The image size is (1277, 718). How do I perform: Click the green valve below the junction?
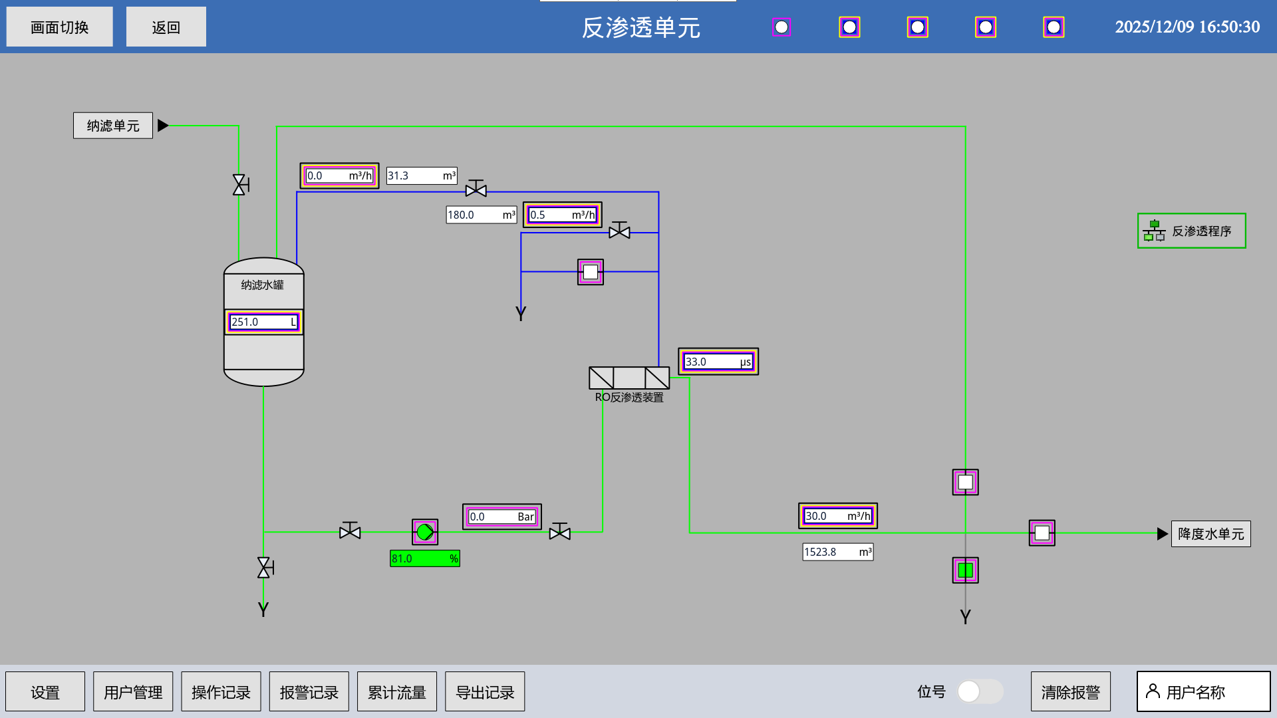point(965,570)
